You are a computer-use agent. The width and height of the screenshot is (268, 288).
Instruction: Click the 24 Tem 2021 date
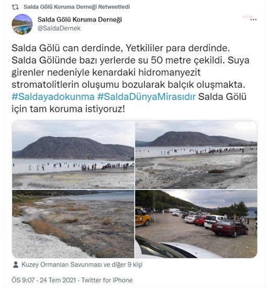pyautogui.click(x=58, y=280)
